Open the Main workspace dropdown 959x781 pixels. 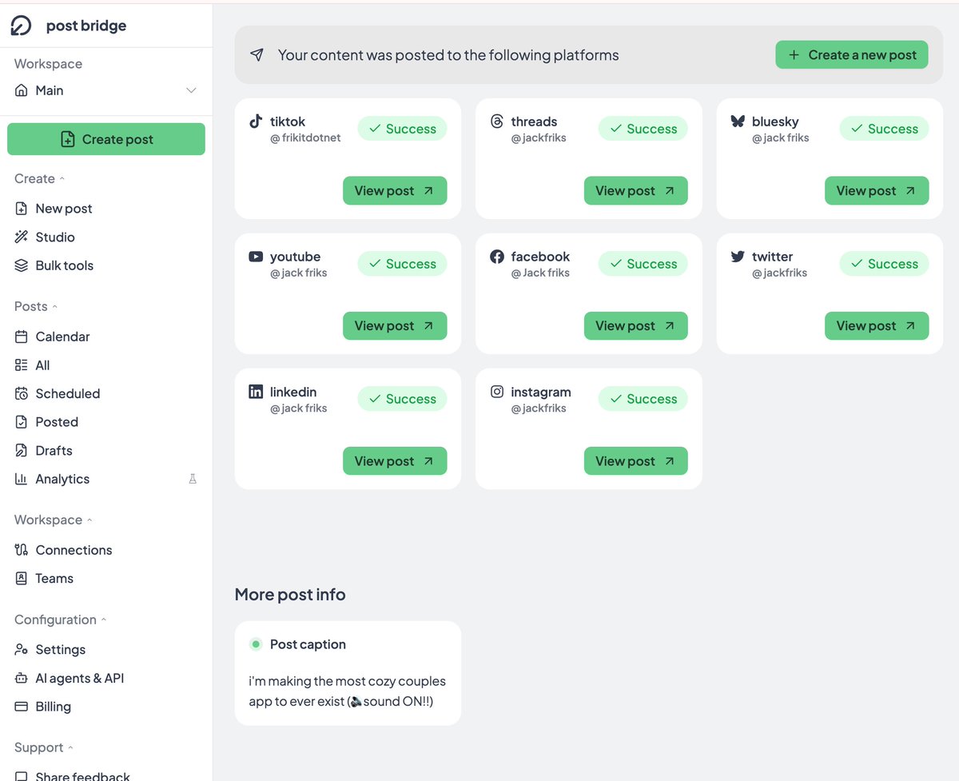click(x=105, y=90)
